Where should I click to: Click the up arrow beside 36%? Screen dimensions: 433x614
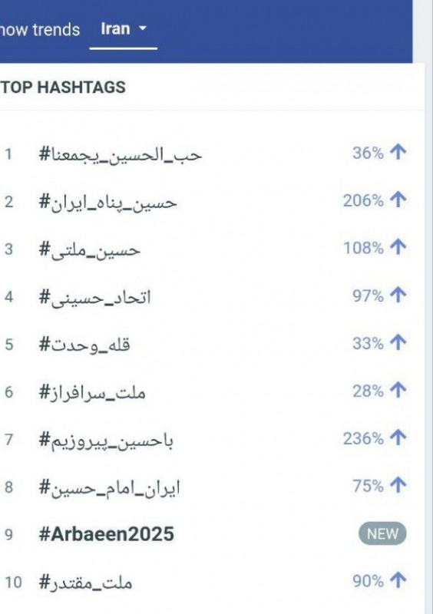click(398, 152)
